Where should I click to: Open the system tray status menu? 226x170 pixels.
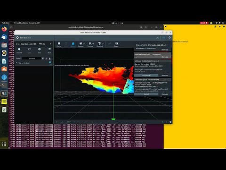[x=220, y=23]
